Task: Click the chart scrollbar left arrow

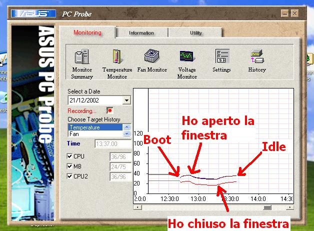Action: [x=137, y=207]
